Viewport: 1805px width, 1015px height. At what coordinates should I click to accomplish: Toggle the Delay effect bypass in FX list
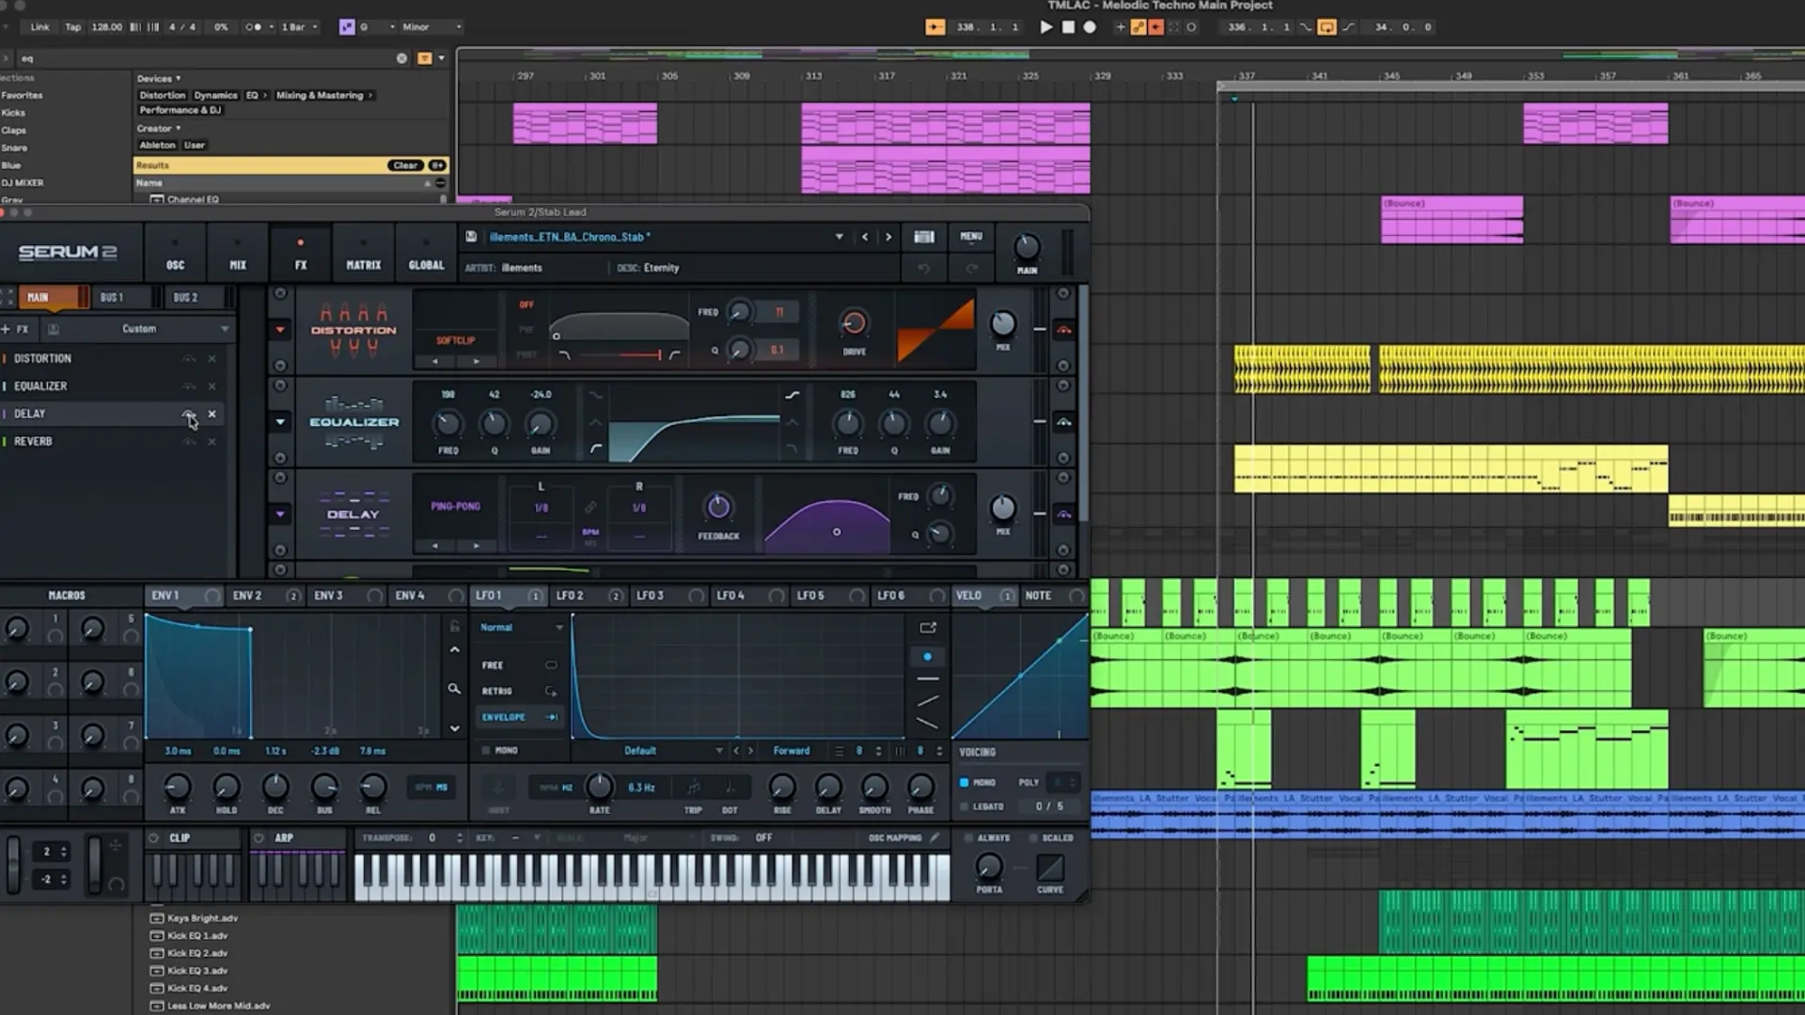point(189,414)
